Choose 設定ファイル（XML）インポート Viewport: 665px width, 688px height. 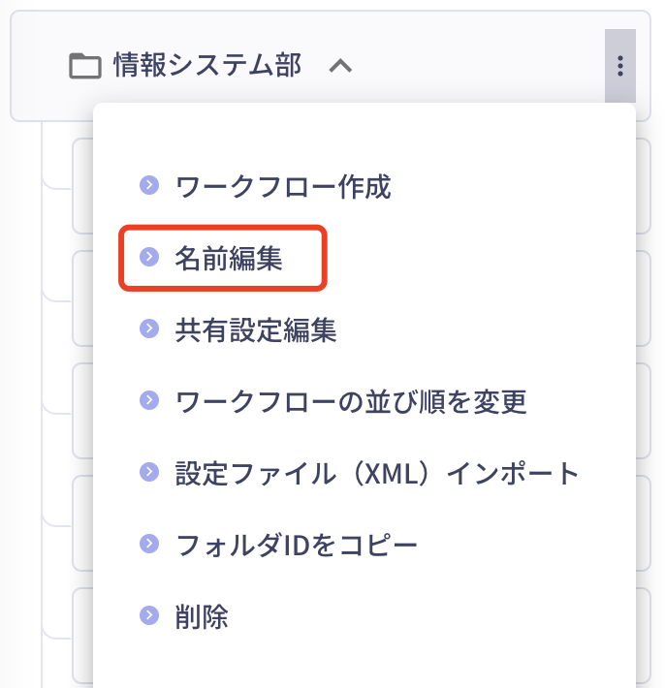(377, 473)
